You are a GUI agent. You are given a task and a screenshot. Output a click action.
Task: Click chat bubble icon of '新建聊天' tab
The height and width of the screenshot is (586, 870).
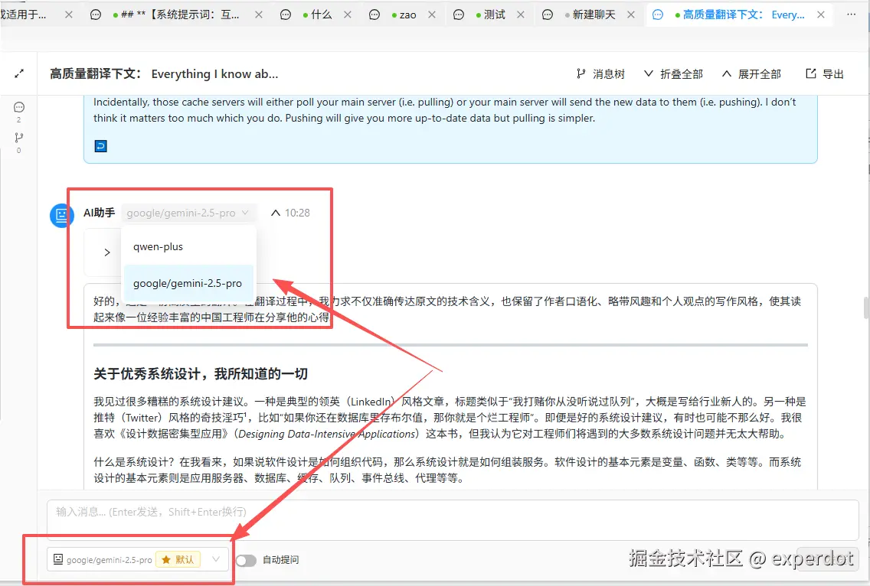point(548,15)
